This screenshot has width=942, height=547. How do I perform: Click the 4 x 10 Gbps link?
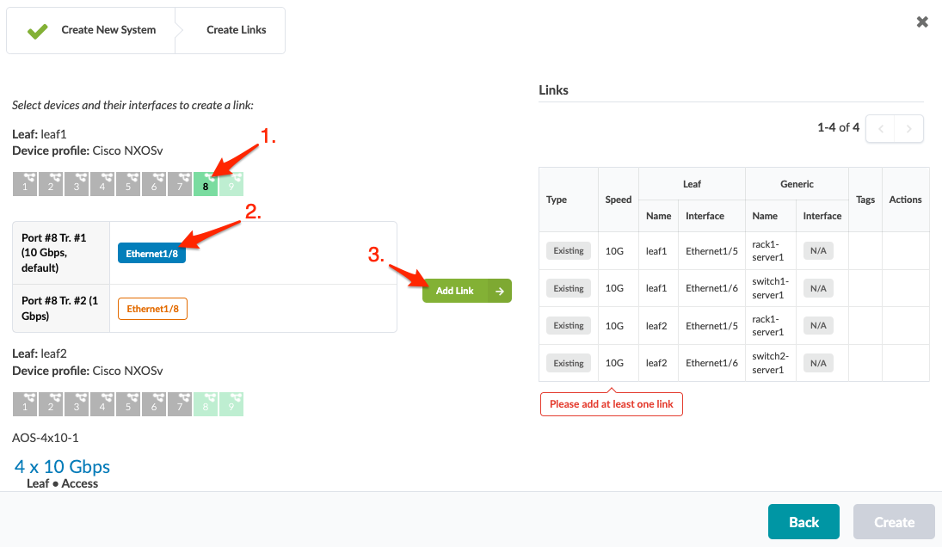tap(62, 467)
